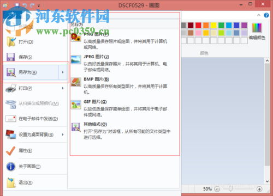Click the zoom in plus button
The height and width of the screenshot is (196, 273).
coord(259,189)
